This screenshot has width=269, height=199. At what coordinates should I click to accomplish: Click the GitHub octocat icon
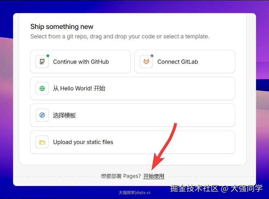42,61
